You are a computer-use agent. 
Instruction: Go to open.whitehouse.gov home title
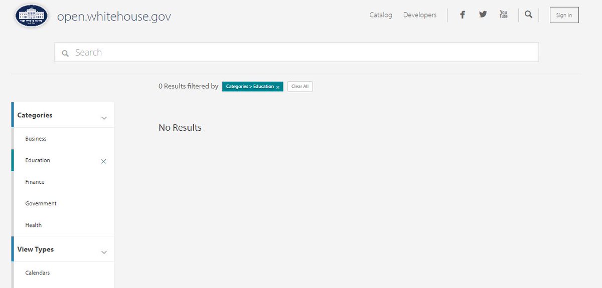coord(114,16)
